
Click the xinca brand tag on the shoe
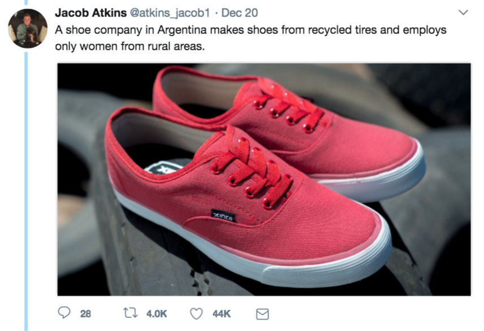point(219,214)
